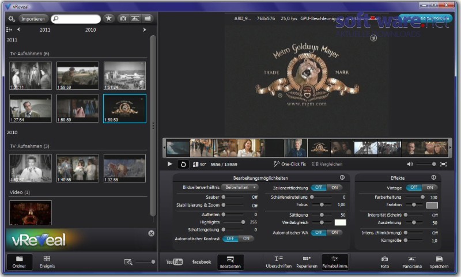Turn Automatischer WA ON
This screenshot has height=277, width=461.
tap(335, 232)
